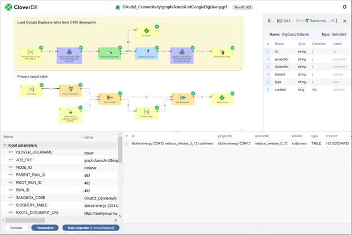Open the Console tab
The width and height of the screenshot is (352, 235).
click(16, 228)
